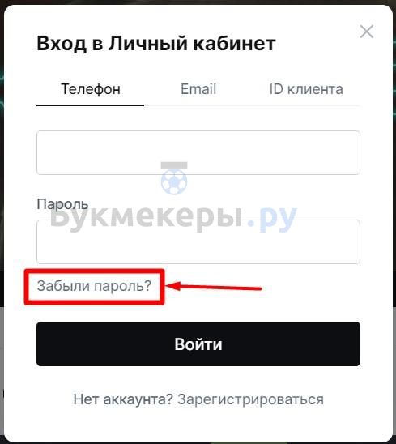Screen dimensions: 396x444
Task: Open the Забыли пароль? link
Action: 94,286
